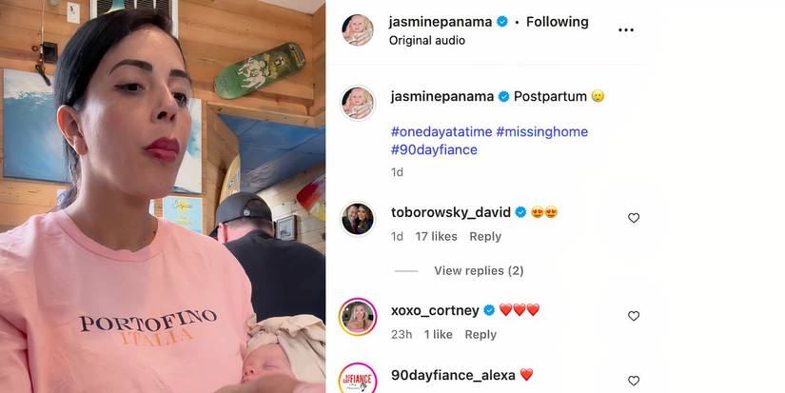Screen dimensions: 785x393
Task: Click the Following button in the header
Action: point(558,22)
